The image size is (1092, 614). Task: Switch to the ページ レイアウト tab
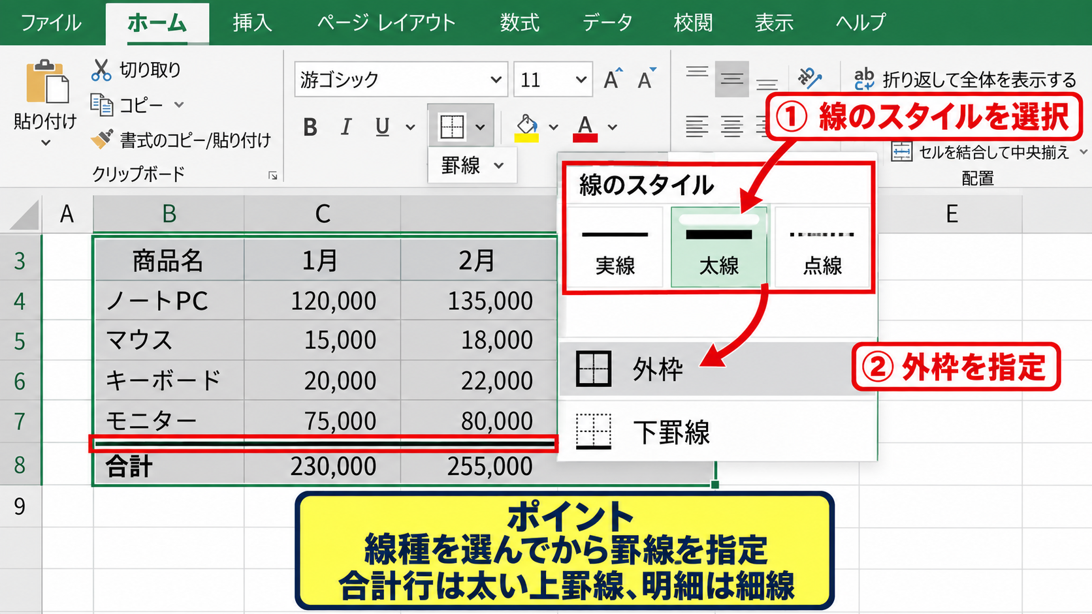[386, 23]
